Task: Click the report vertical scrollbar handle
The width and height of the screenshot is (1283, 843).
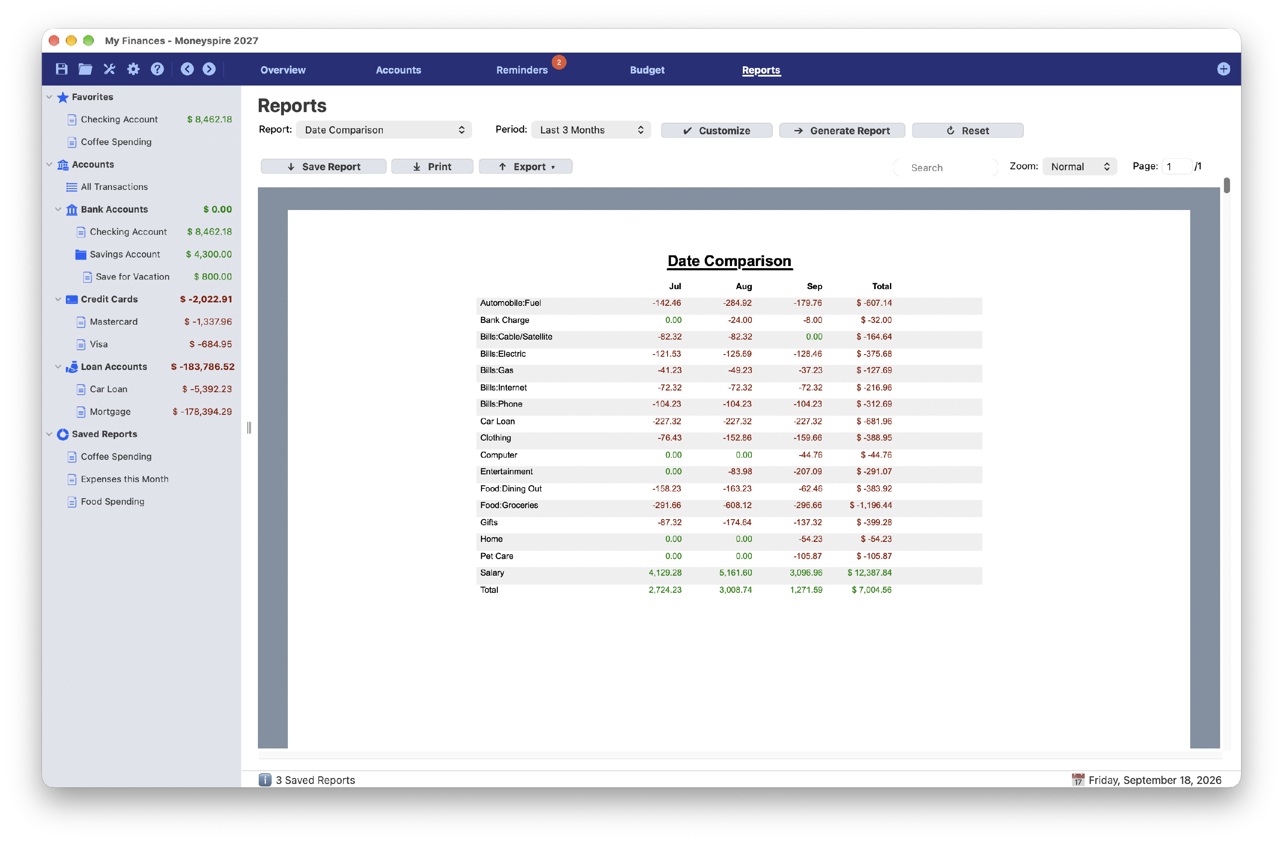Action: 1227,186
